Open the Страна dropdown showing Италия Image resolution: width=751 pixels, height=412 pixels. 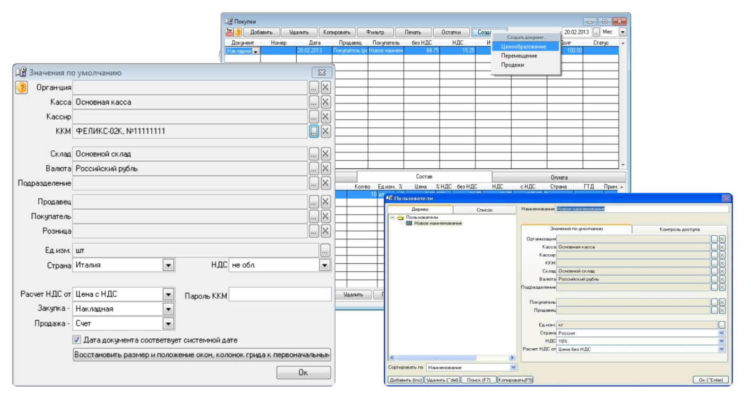[x=168, y=265]
